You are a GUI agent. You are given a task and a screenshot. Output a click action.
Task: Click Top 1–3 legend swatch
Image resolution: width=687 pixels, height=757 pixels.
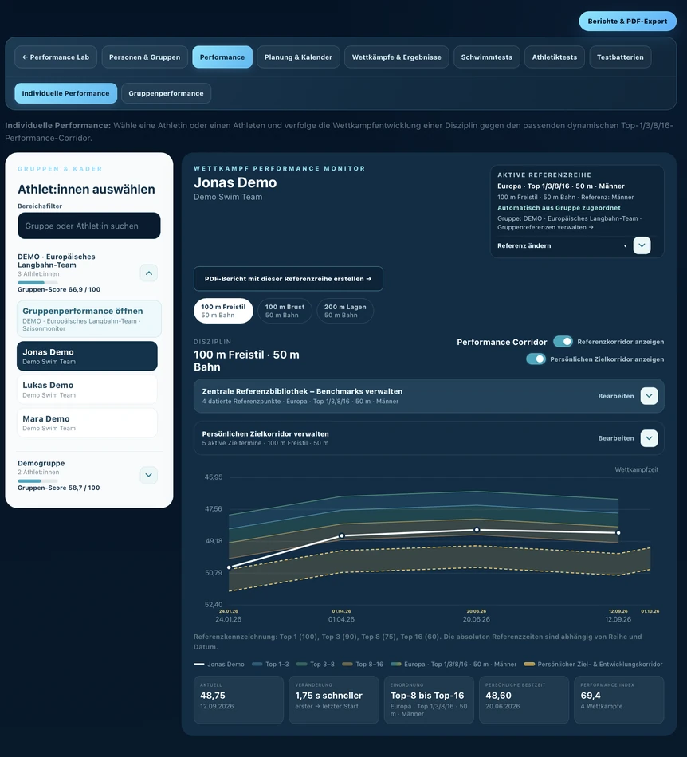tap(257, 665)
